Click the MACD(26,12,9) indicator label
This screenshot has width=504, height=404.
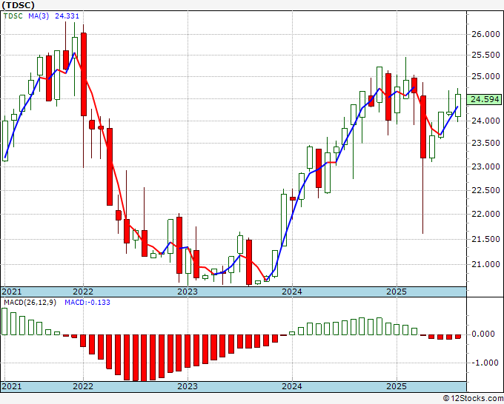(x=30, y=303)
